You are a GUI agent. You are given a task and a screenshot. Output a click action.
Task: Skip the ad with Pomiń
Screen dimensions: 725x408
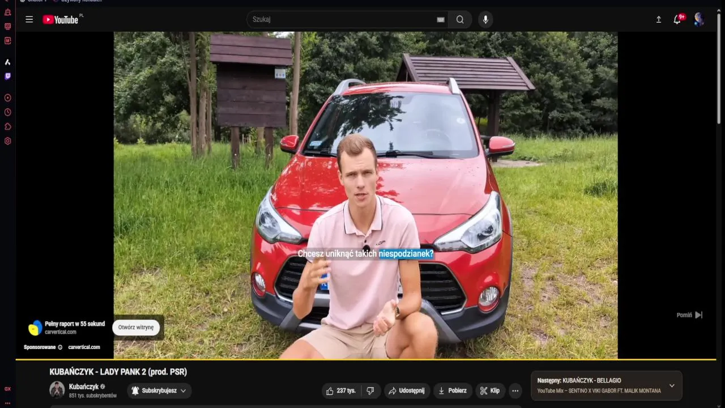click(689, 315)
